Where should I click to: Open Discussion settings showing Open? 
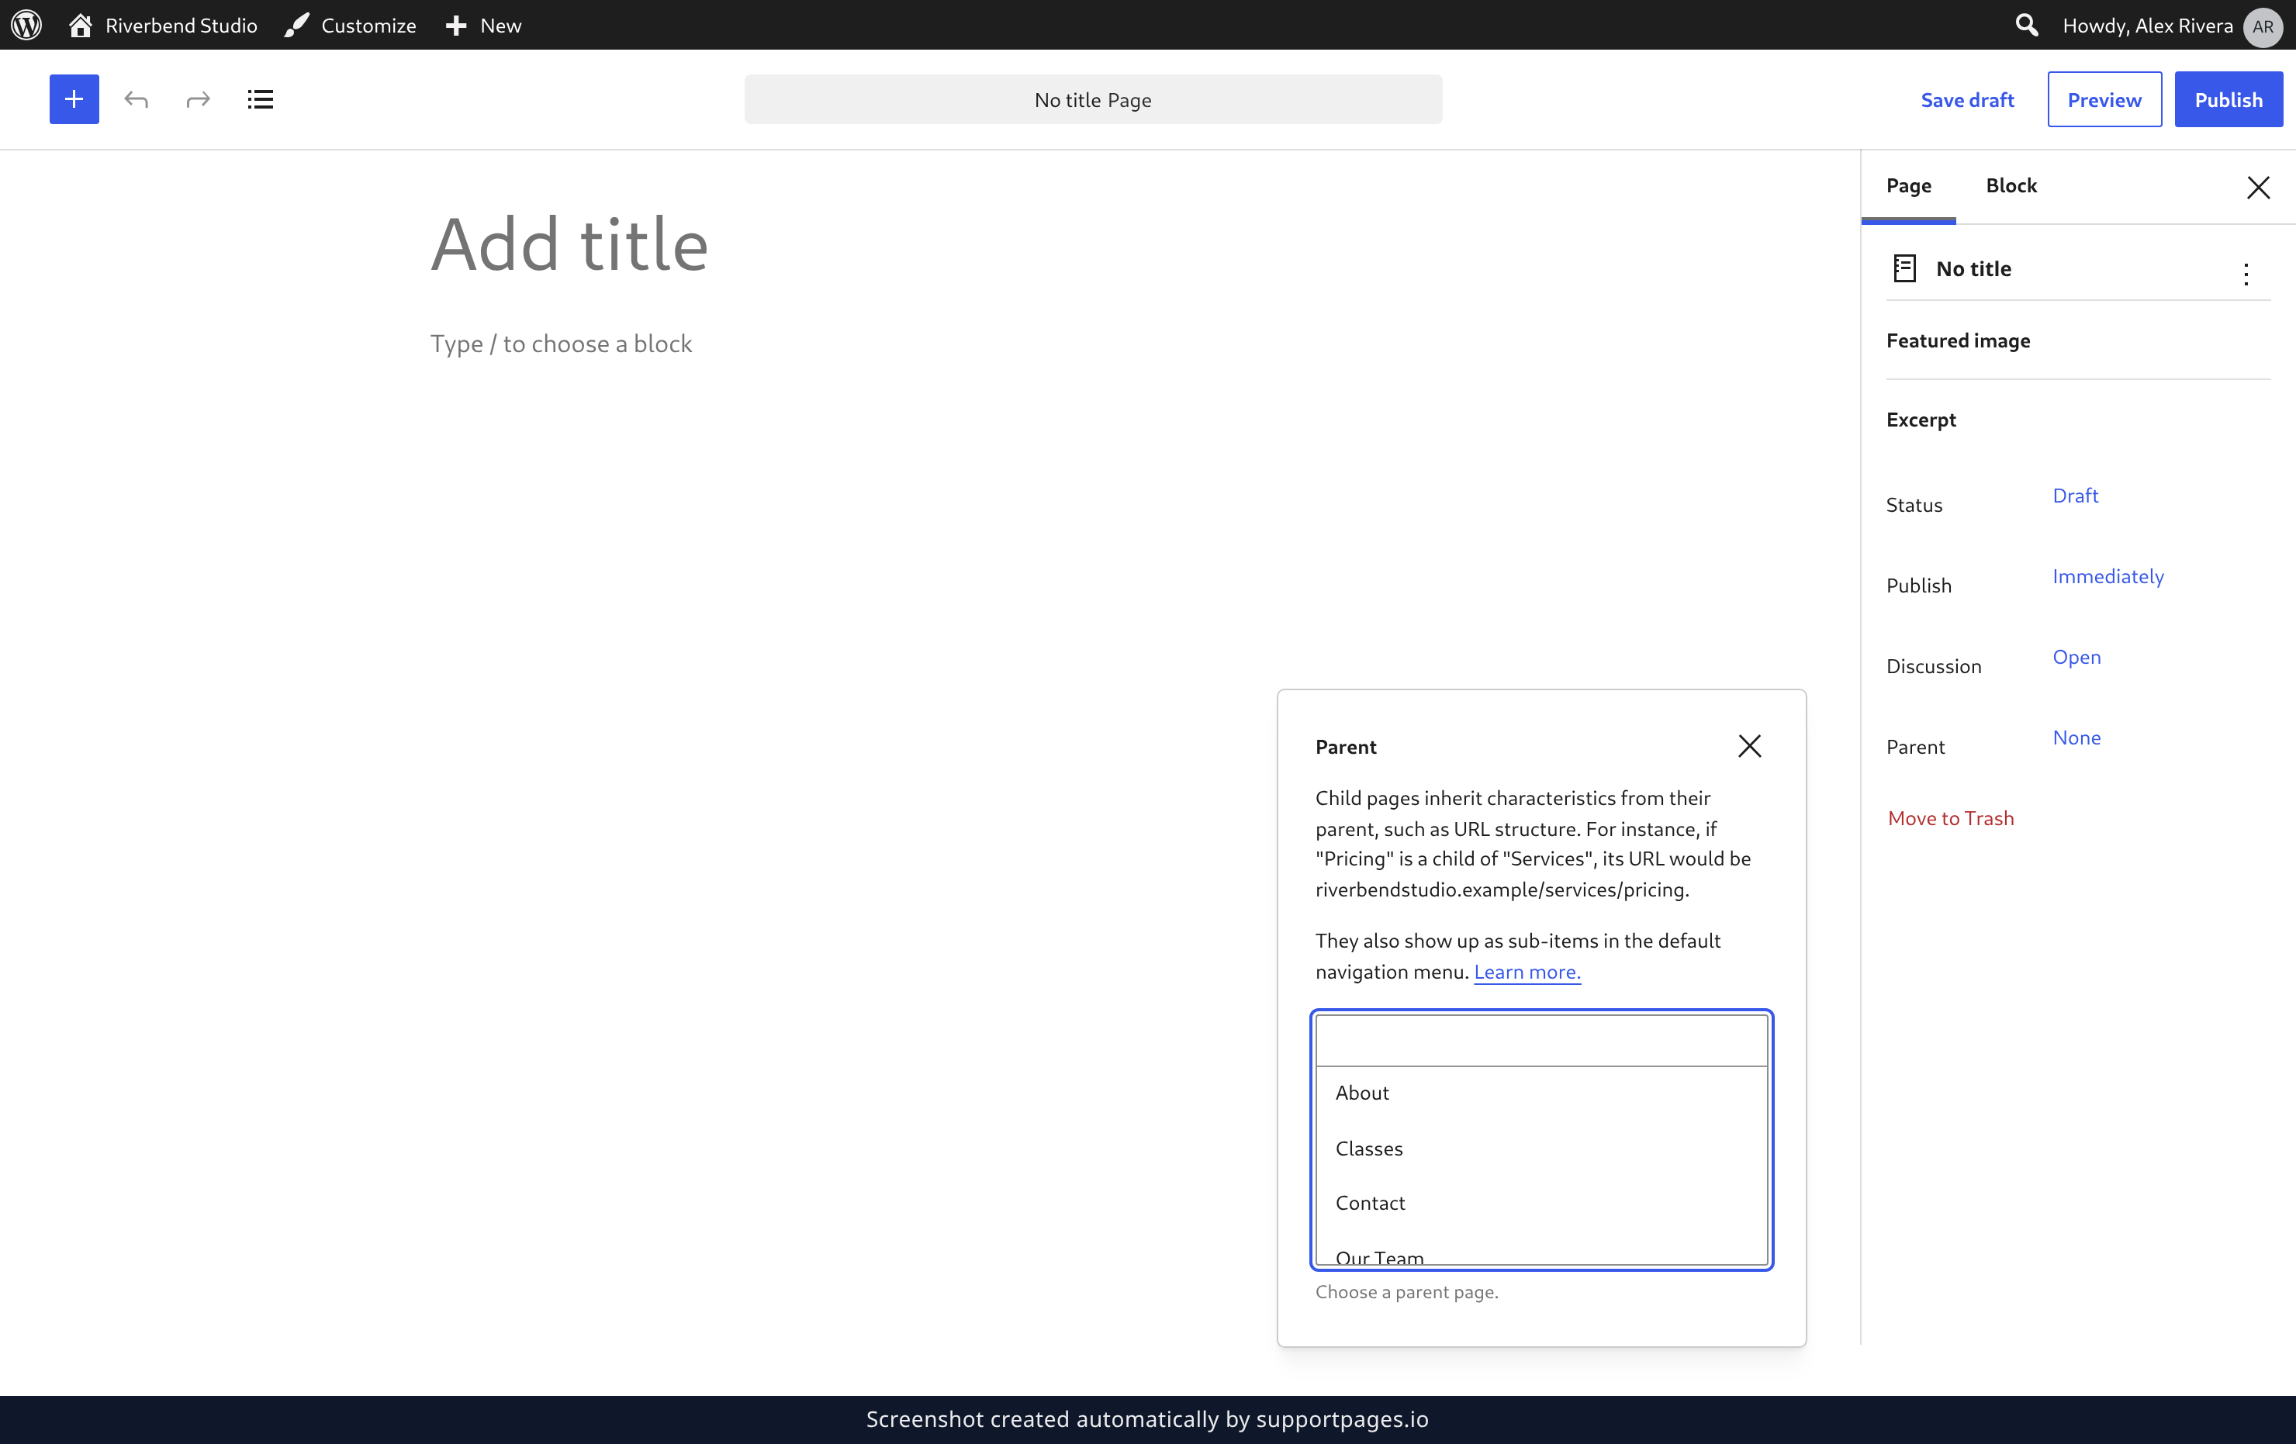point(2076,657)
